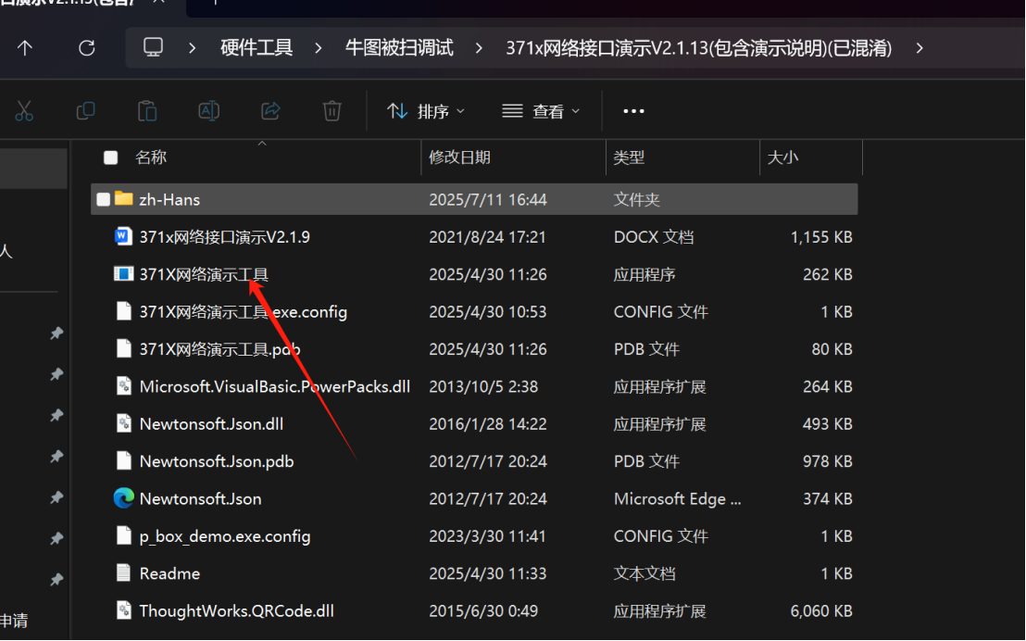Click the Paste clipboard icon
The height and width of the screenshot is (641, 1026).
click(x=147, y=110)
